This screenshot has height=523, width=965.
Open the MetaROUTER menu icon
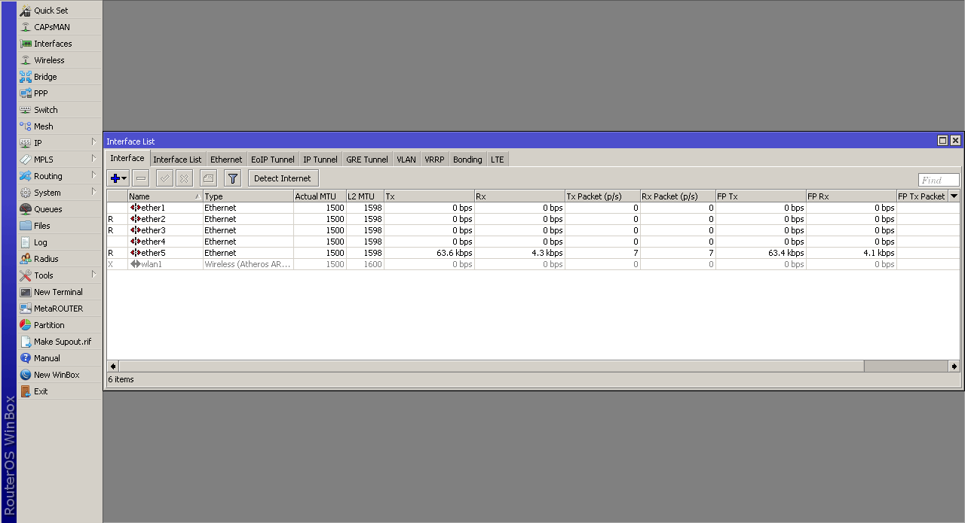(26, 309)
